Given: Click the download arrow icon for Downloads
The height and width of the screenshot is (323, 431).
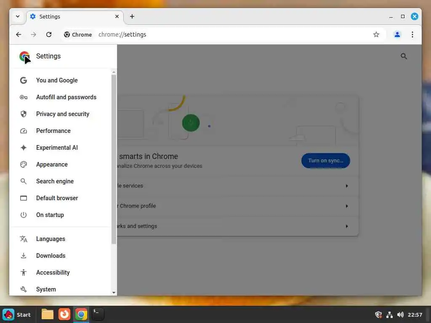Looking at the screenshot, I should (x=24, y=256).
